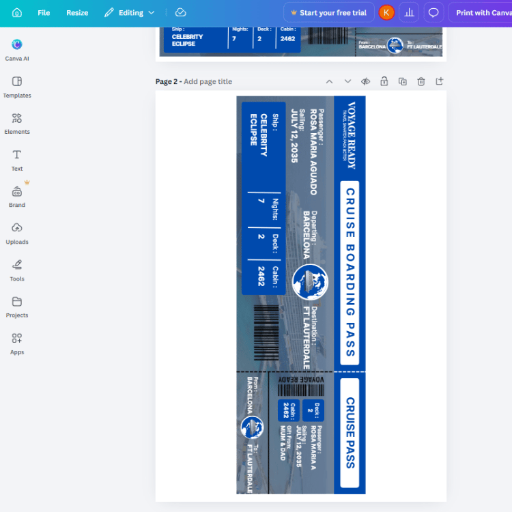Select the CRUISE PASS stub title
The width and height of the screenshot is (512, 512).
point(350,433)
